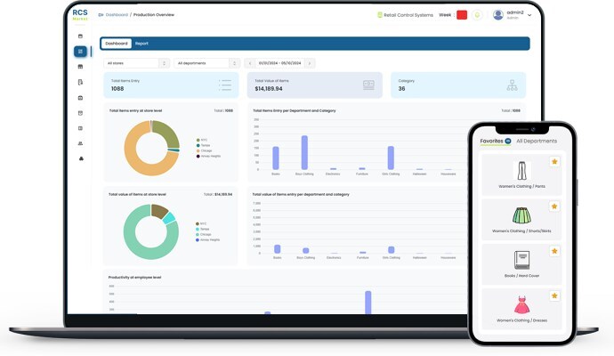Go to the next date range arrow
This screenshot has height=356, width=614.
pyautogui.click(x=310, y=63)
